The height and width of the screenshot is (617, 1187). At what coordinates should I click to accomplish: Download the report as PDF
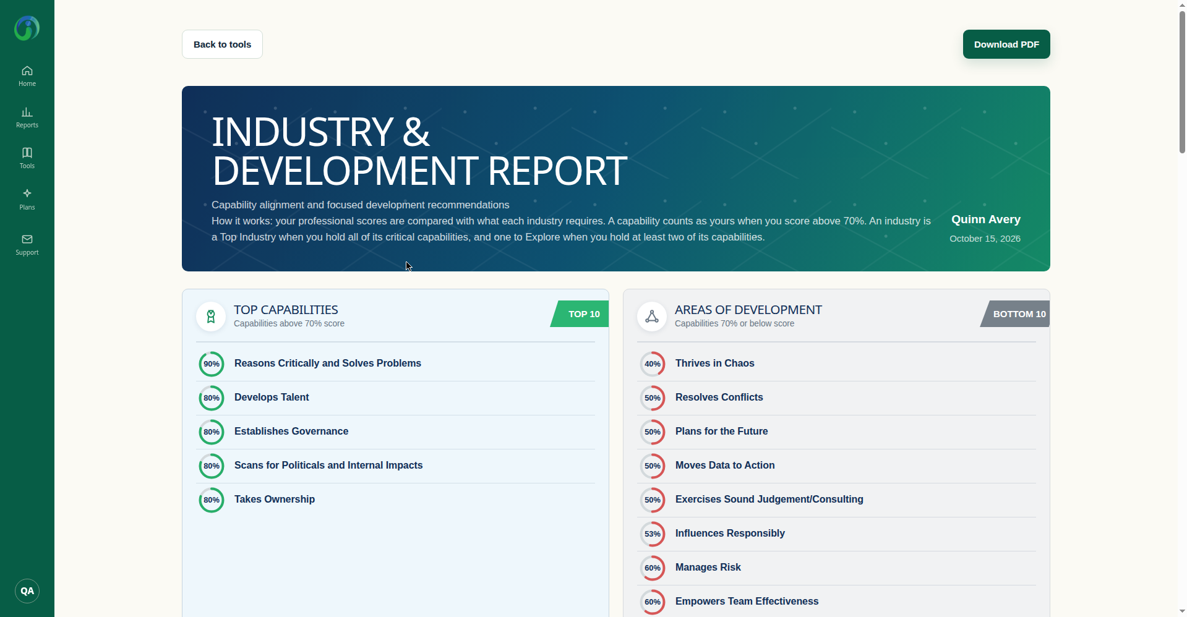(1006, 45)
